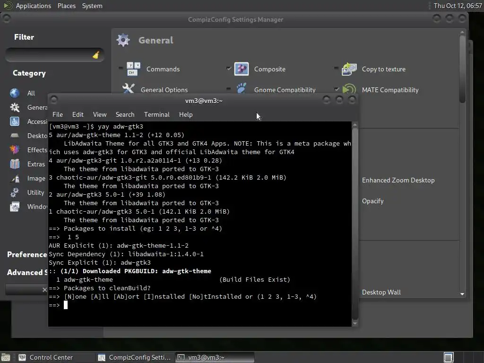The height and width of the screenshot is (363, 484).
Task: Click into the Filter search field
Action: [x=55, y=55]
